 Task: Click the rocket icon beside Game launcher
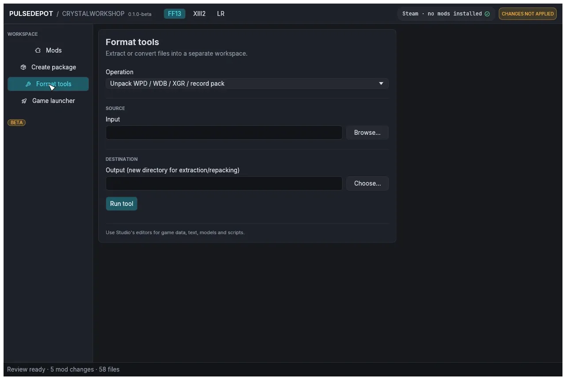click(x=24, y=101)
